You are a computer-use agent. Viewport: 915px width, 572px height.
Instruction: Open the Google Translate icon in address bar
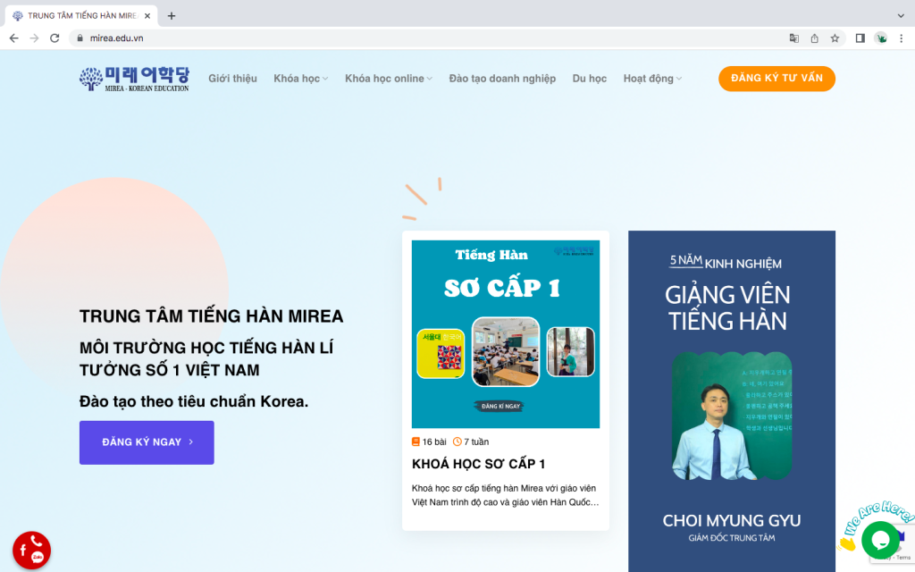pyautogui.click(x=793, y=38)
